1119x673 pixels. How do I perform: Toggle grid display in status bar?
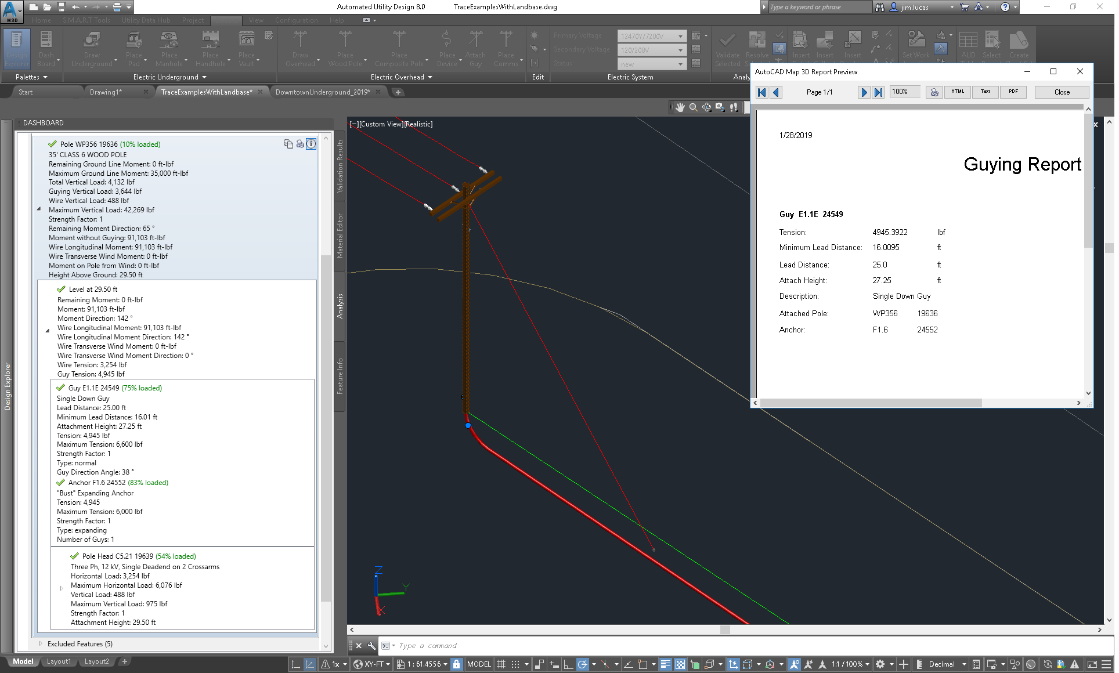coord(501,664)
